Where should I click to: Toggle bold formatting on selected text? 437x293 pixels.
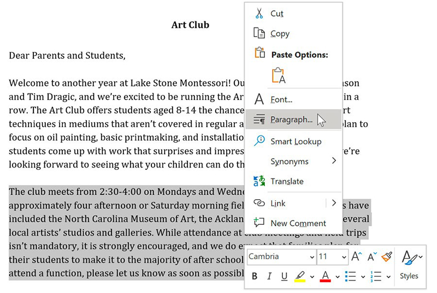(255, 277)
